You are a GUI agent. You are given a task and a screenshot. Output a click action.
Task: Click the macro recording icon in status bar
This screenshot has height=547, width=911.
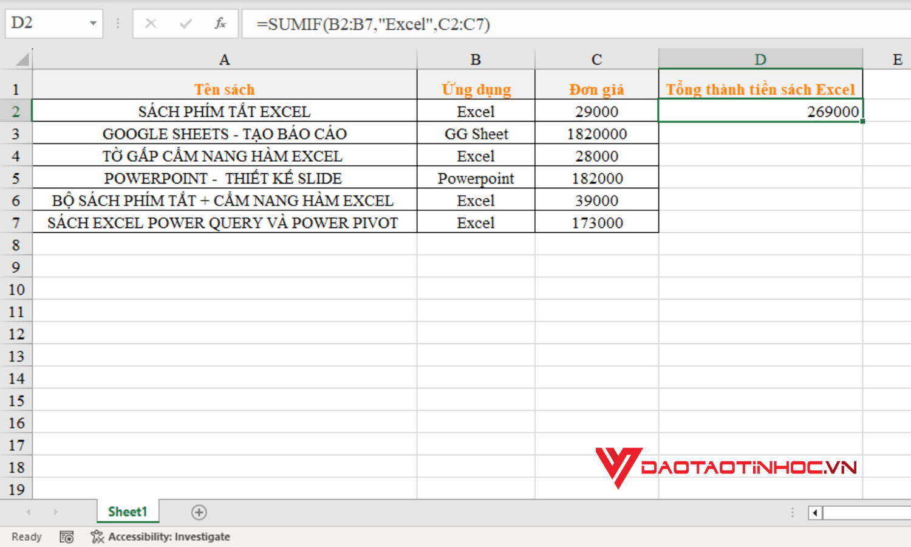[x=67, y=537]
